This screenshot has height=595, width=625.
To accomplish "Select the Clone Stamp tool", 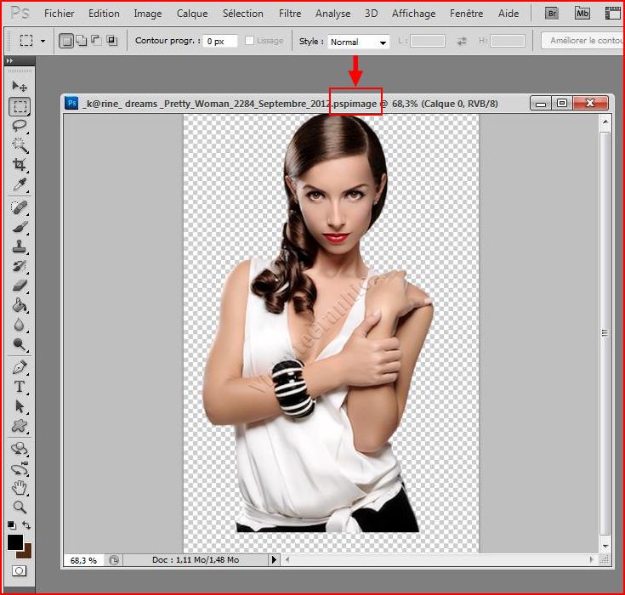I will [20, 246].
